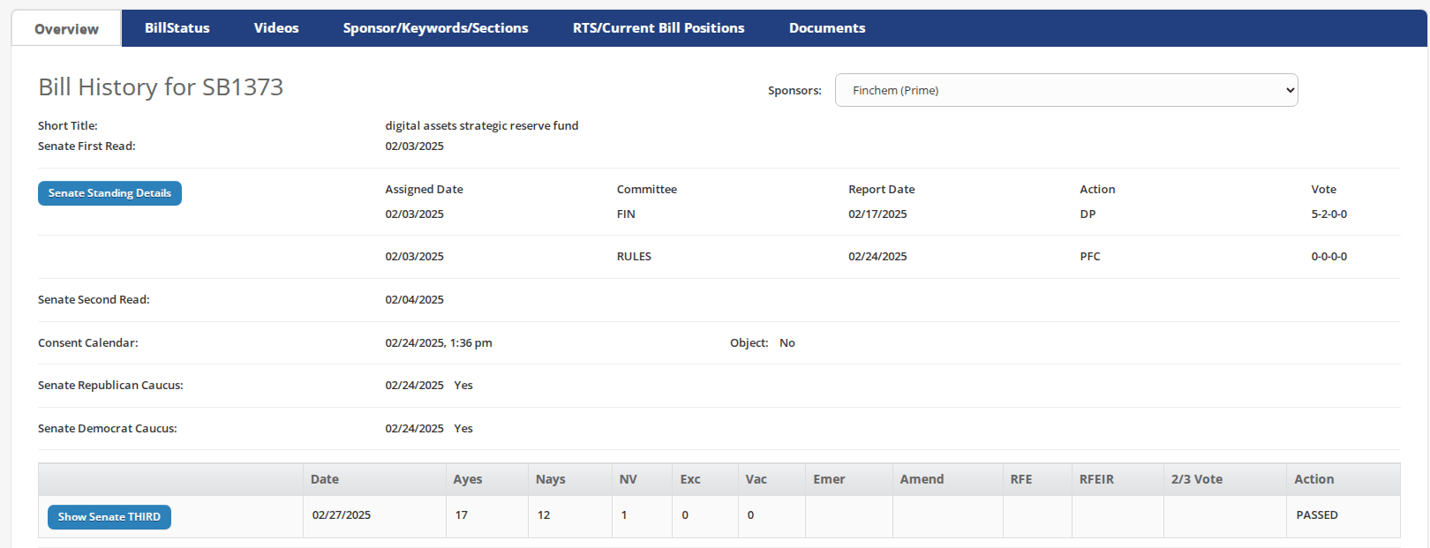Click the RFEIR column header
Viewport: 1430px width, 548px height.
click(x=1096, y=479)
